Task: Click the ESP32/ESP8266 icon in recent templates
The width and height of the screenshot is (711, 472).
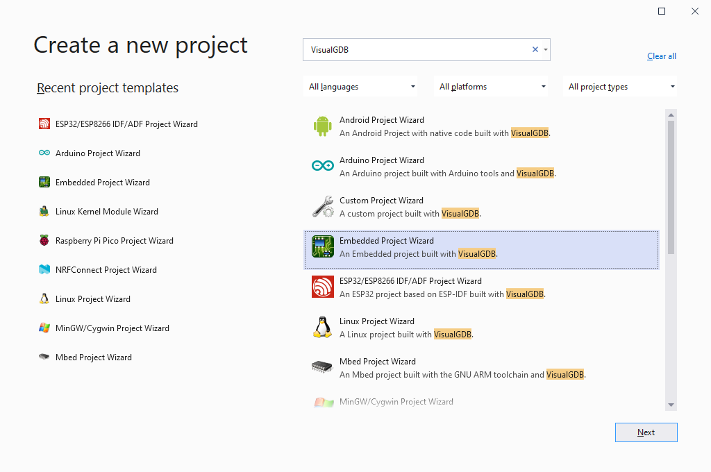Action: pyautogui.click(x=44, y=124)
